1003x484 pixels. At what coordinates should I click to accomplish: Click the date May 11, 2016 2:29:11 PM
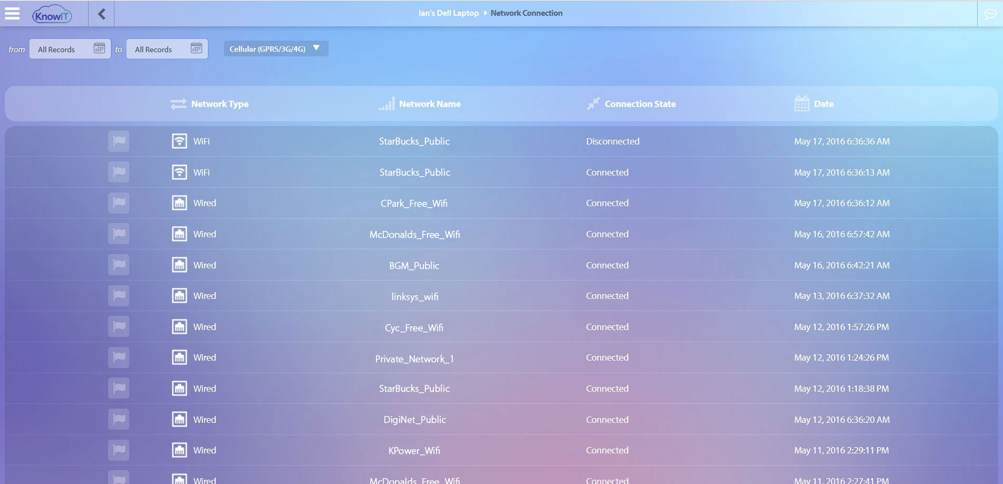(842, 450)
